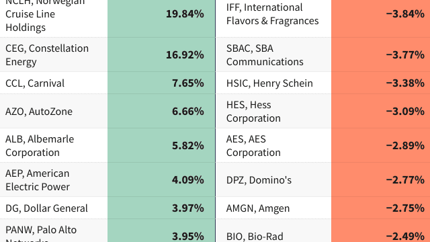
Task: Select DPZ, Domino's stock name
Action: [259, 180]
